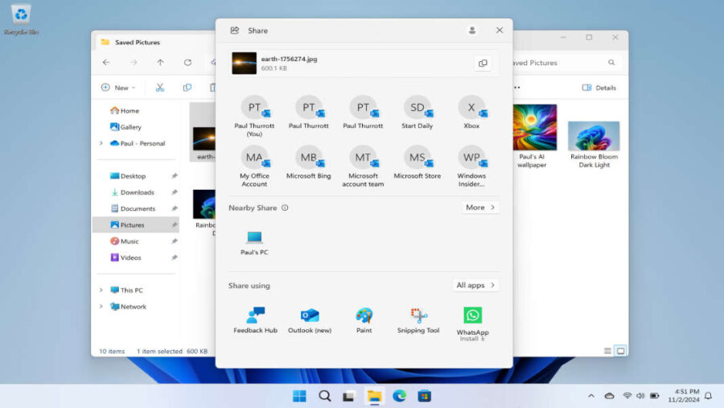Open More nearby share options
724x408 pixels.
click(480, 208)
